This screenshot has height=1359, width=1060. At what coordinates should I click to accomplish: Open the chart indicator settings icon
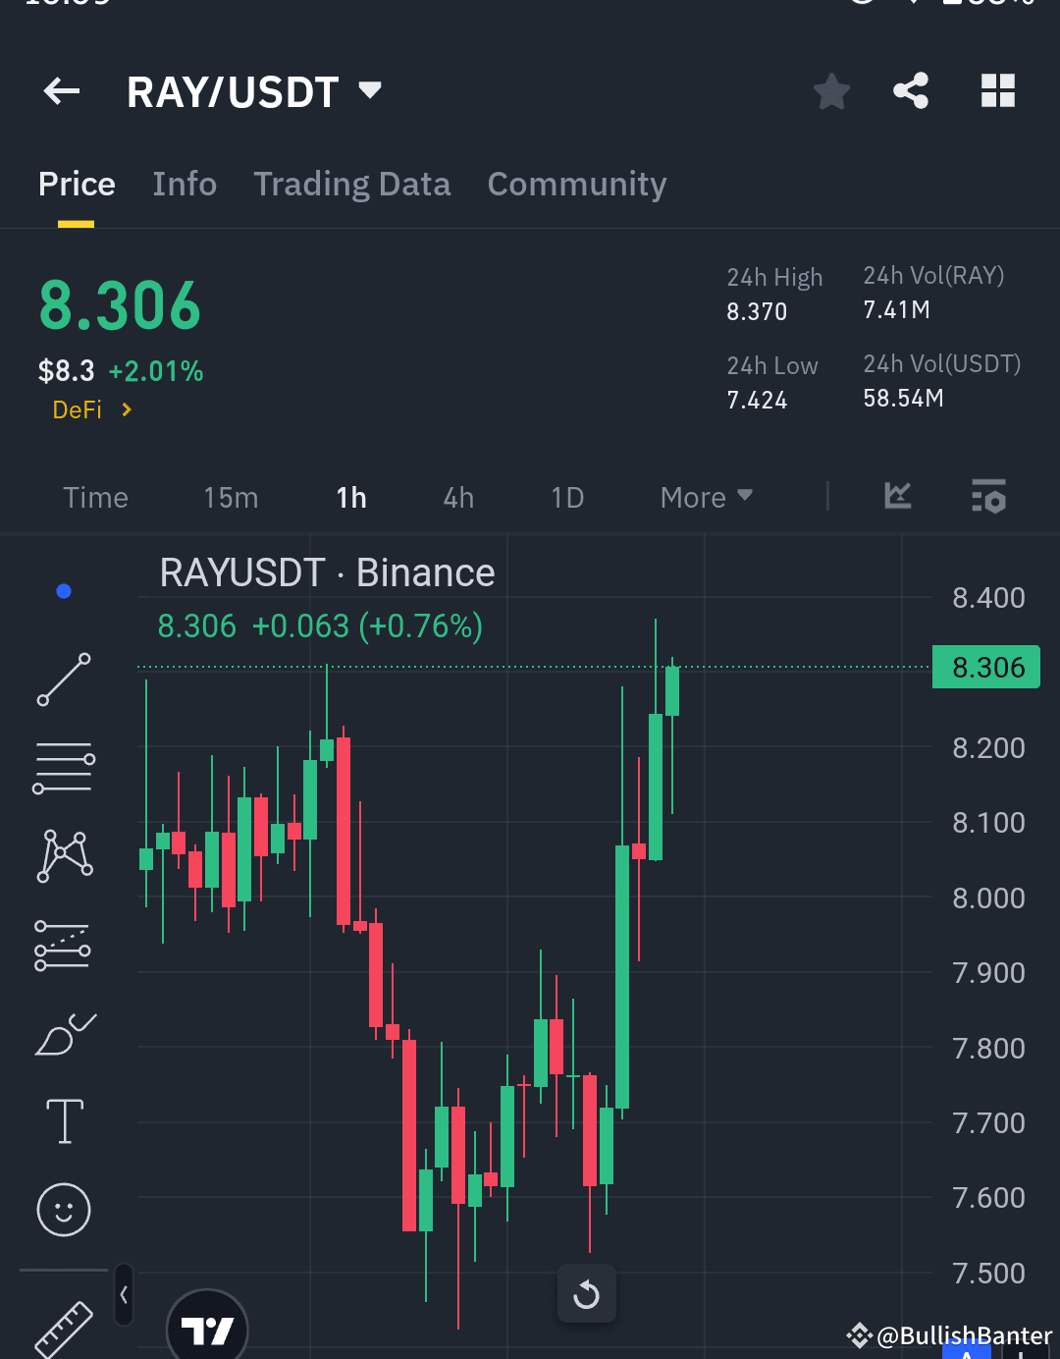tap(988, 497)
